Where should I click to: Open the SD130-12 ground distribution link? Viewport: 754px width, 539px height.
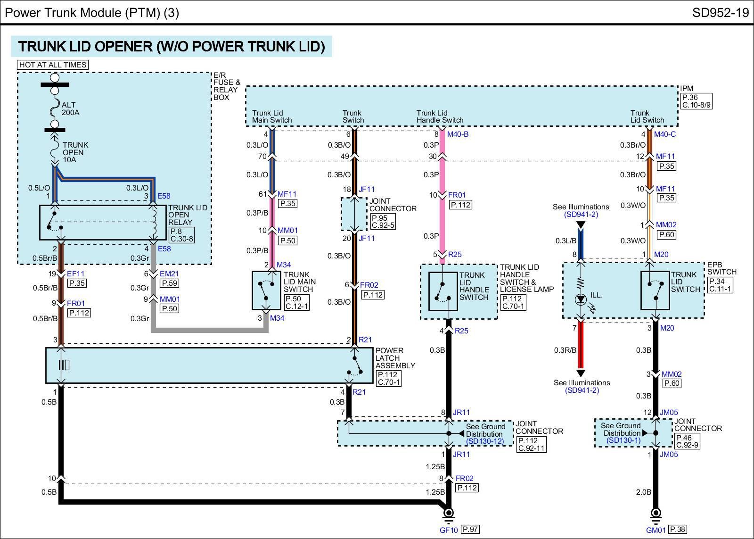(x=485, y=441)
